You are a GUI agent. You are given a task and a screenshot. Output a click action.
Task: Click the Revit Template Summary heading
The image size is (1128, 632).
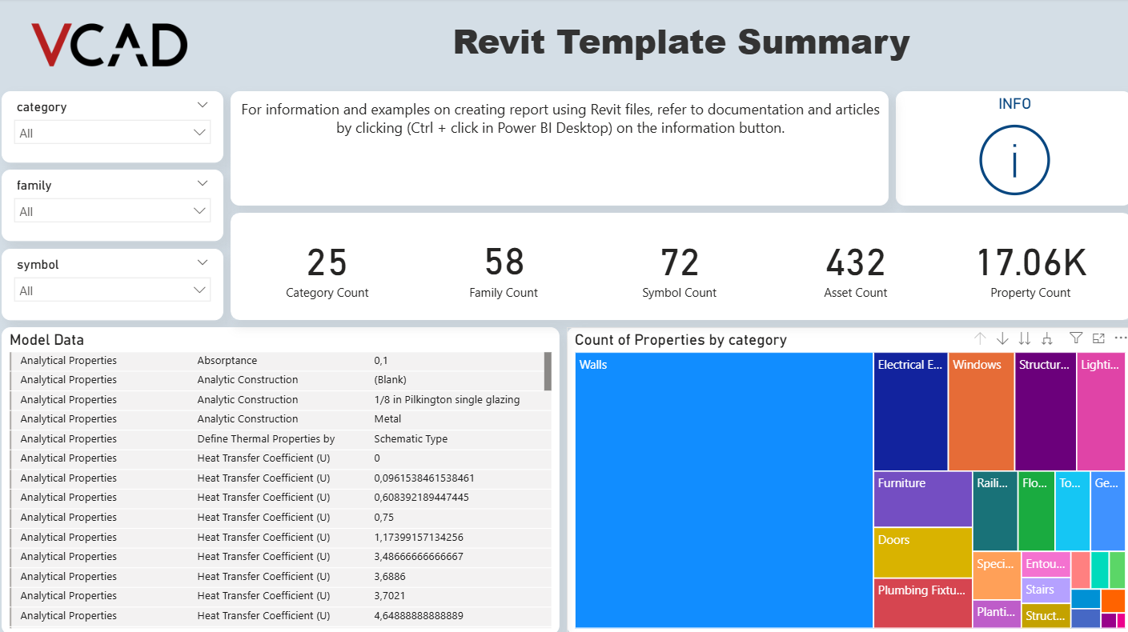[x=681, y=42]
